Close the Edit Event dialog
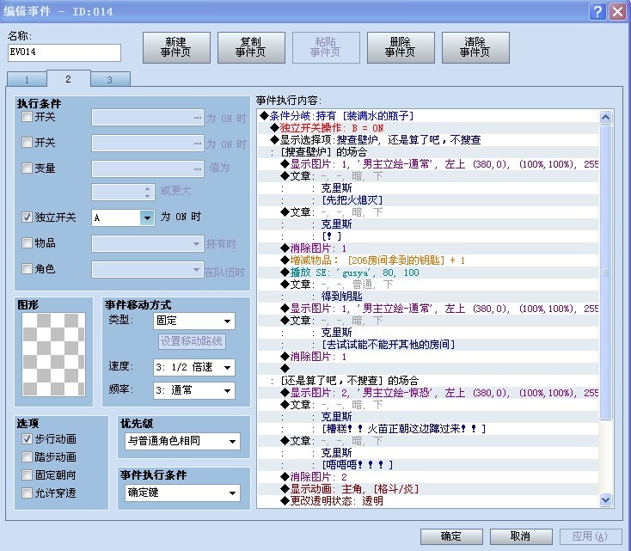Screen dimensions: 631x551 [x=618, y=11]
